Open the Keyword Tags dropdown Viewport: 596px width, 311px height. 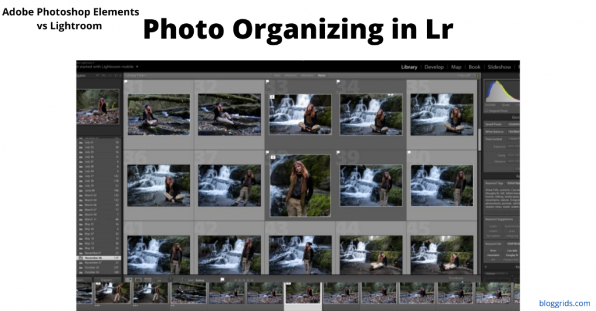click(x=513, y=183)
